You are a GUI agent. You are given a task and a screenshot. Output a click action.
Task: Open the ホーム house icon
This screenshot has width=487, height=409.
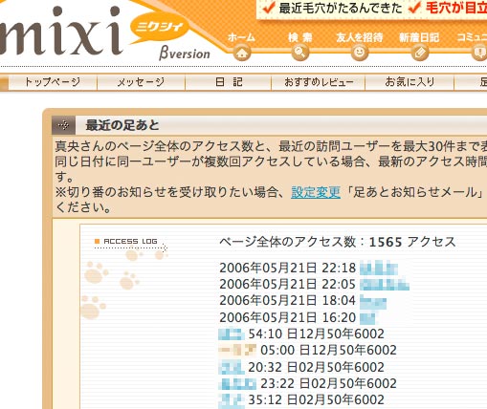[242, 53]
